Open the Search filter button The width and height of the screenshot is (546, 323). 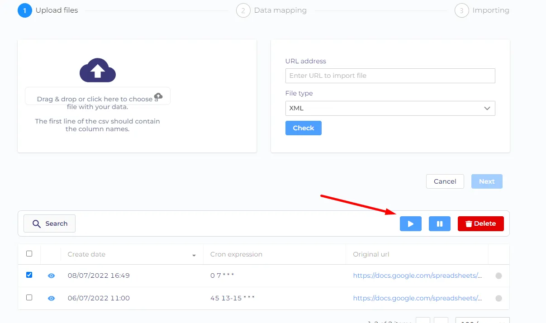point(49,223)
